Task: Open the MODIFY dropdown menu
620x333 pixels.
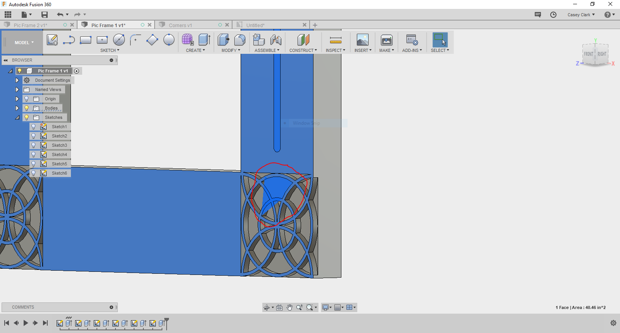Action: coord(231,50)
